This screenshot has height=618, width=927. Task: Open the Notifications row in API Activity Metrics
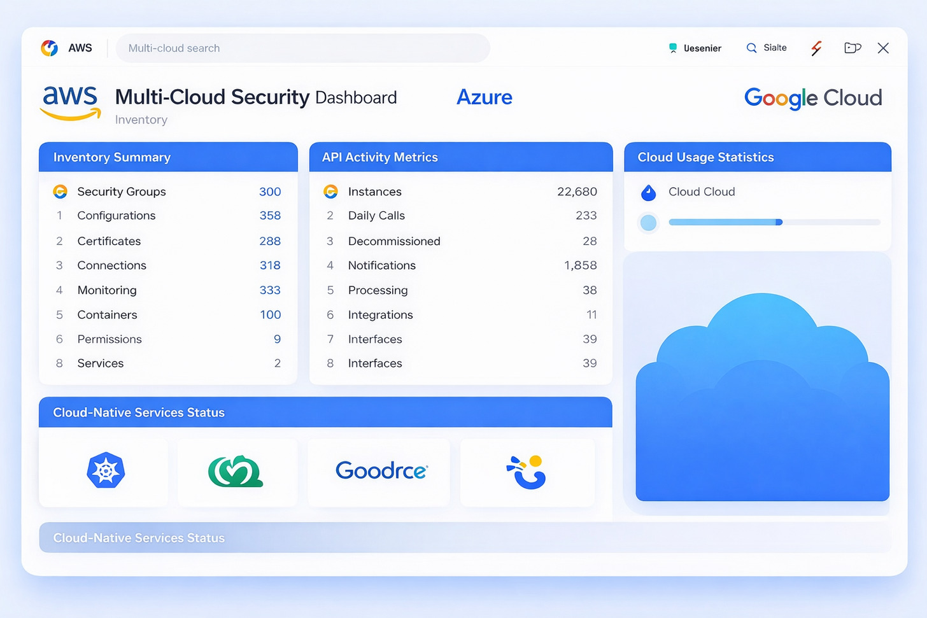[x=461, y=265]
